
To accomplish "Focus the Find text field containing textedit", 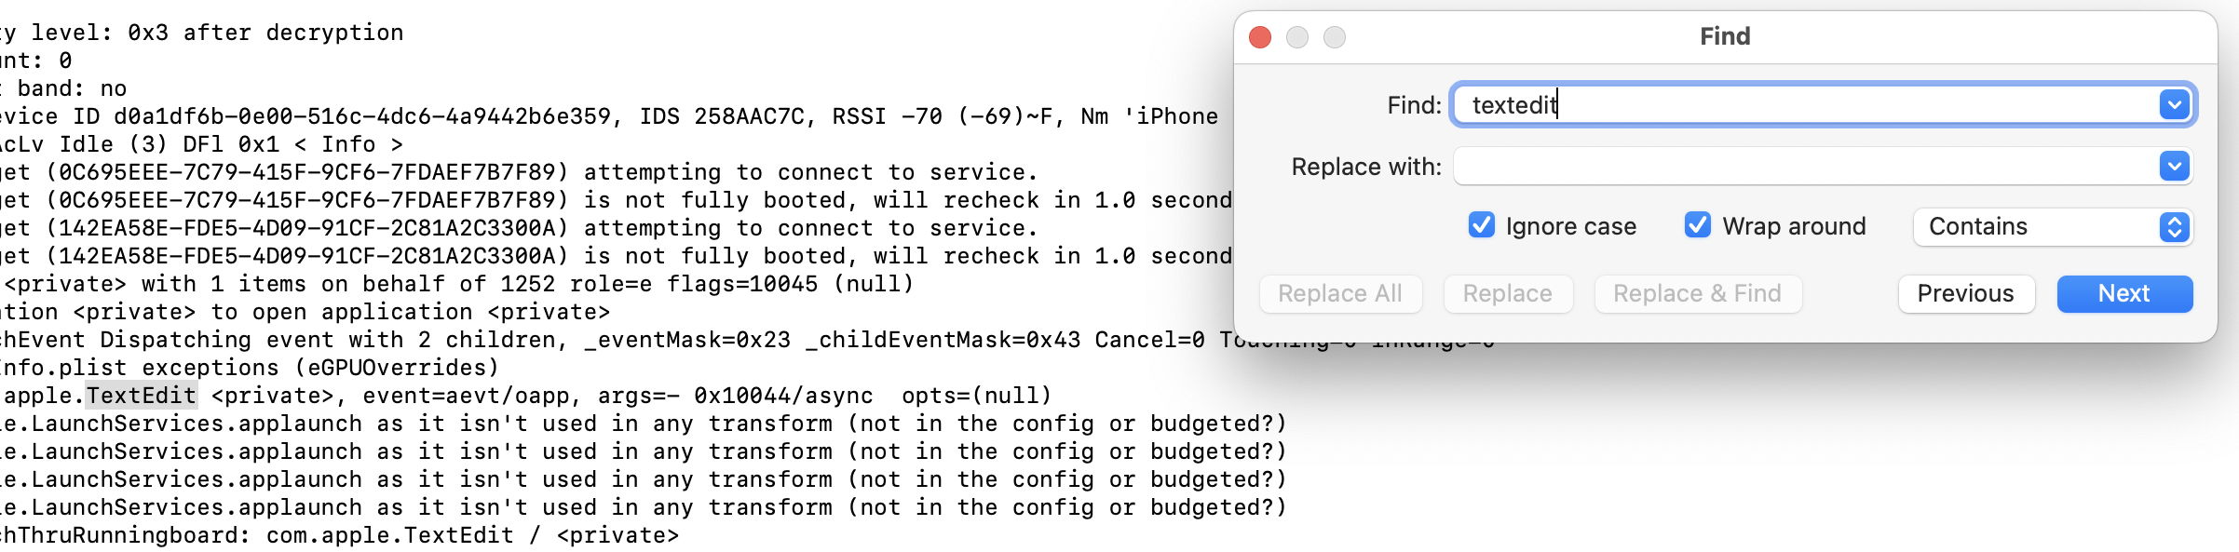I will [x=1807, y=105].
